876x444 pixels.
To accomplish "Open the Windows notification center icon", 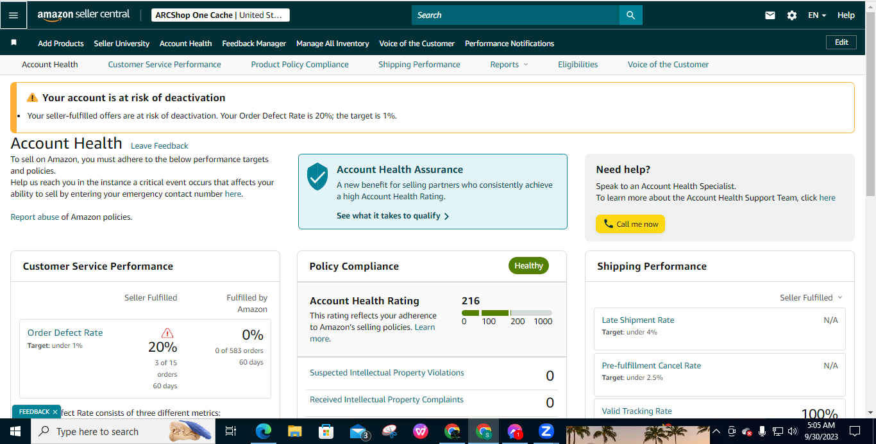I will point(855,431).
